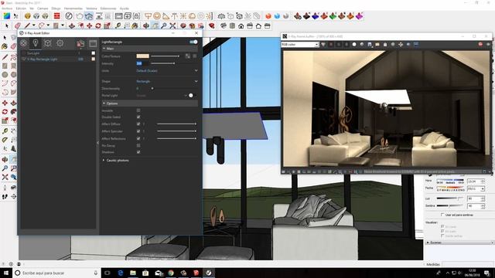Click the save image icon in Frame Buffer

point(370,45)
